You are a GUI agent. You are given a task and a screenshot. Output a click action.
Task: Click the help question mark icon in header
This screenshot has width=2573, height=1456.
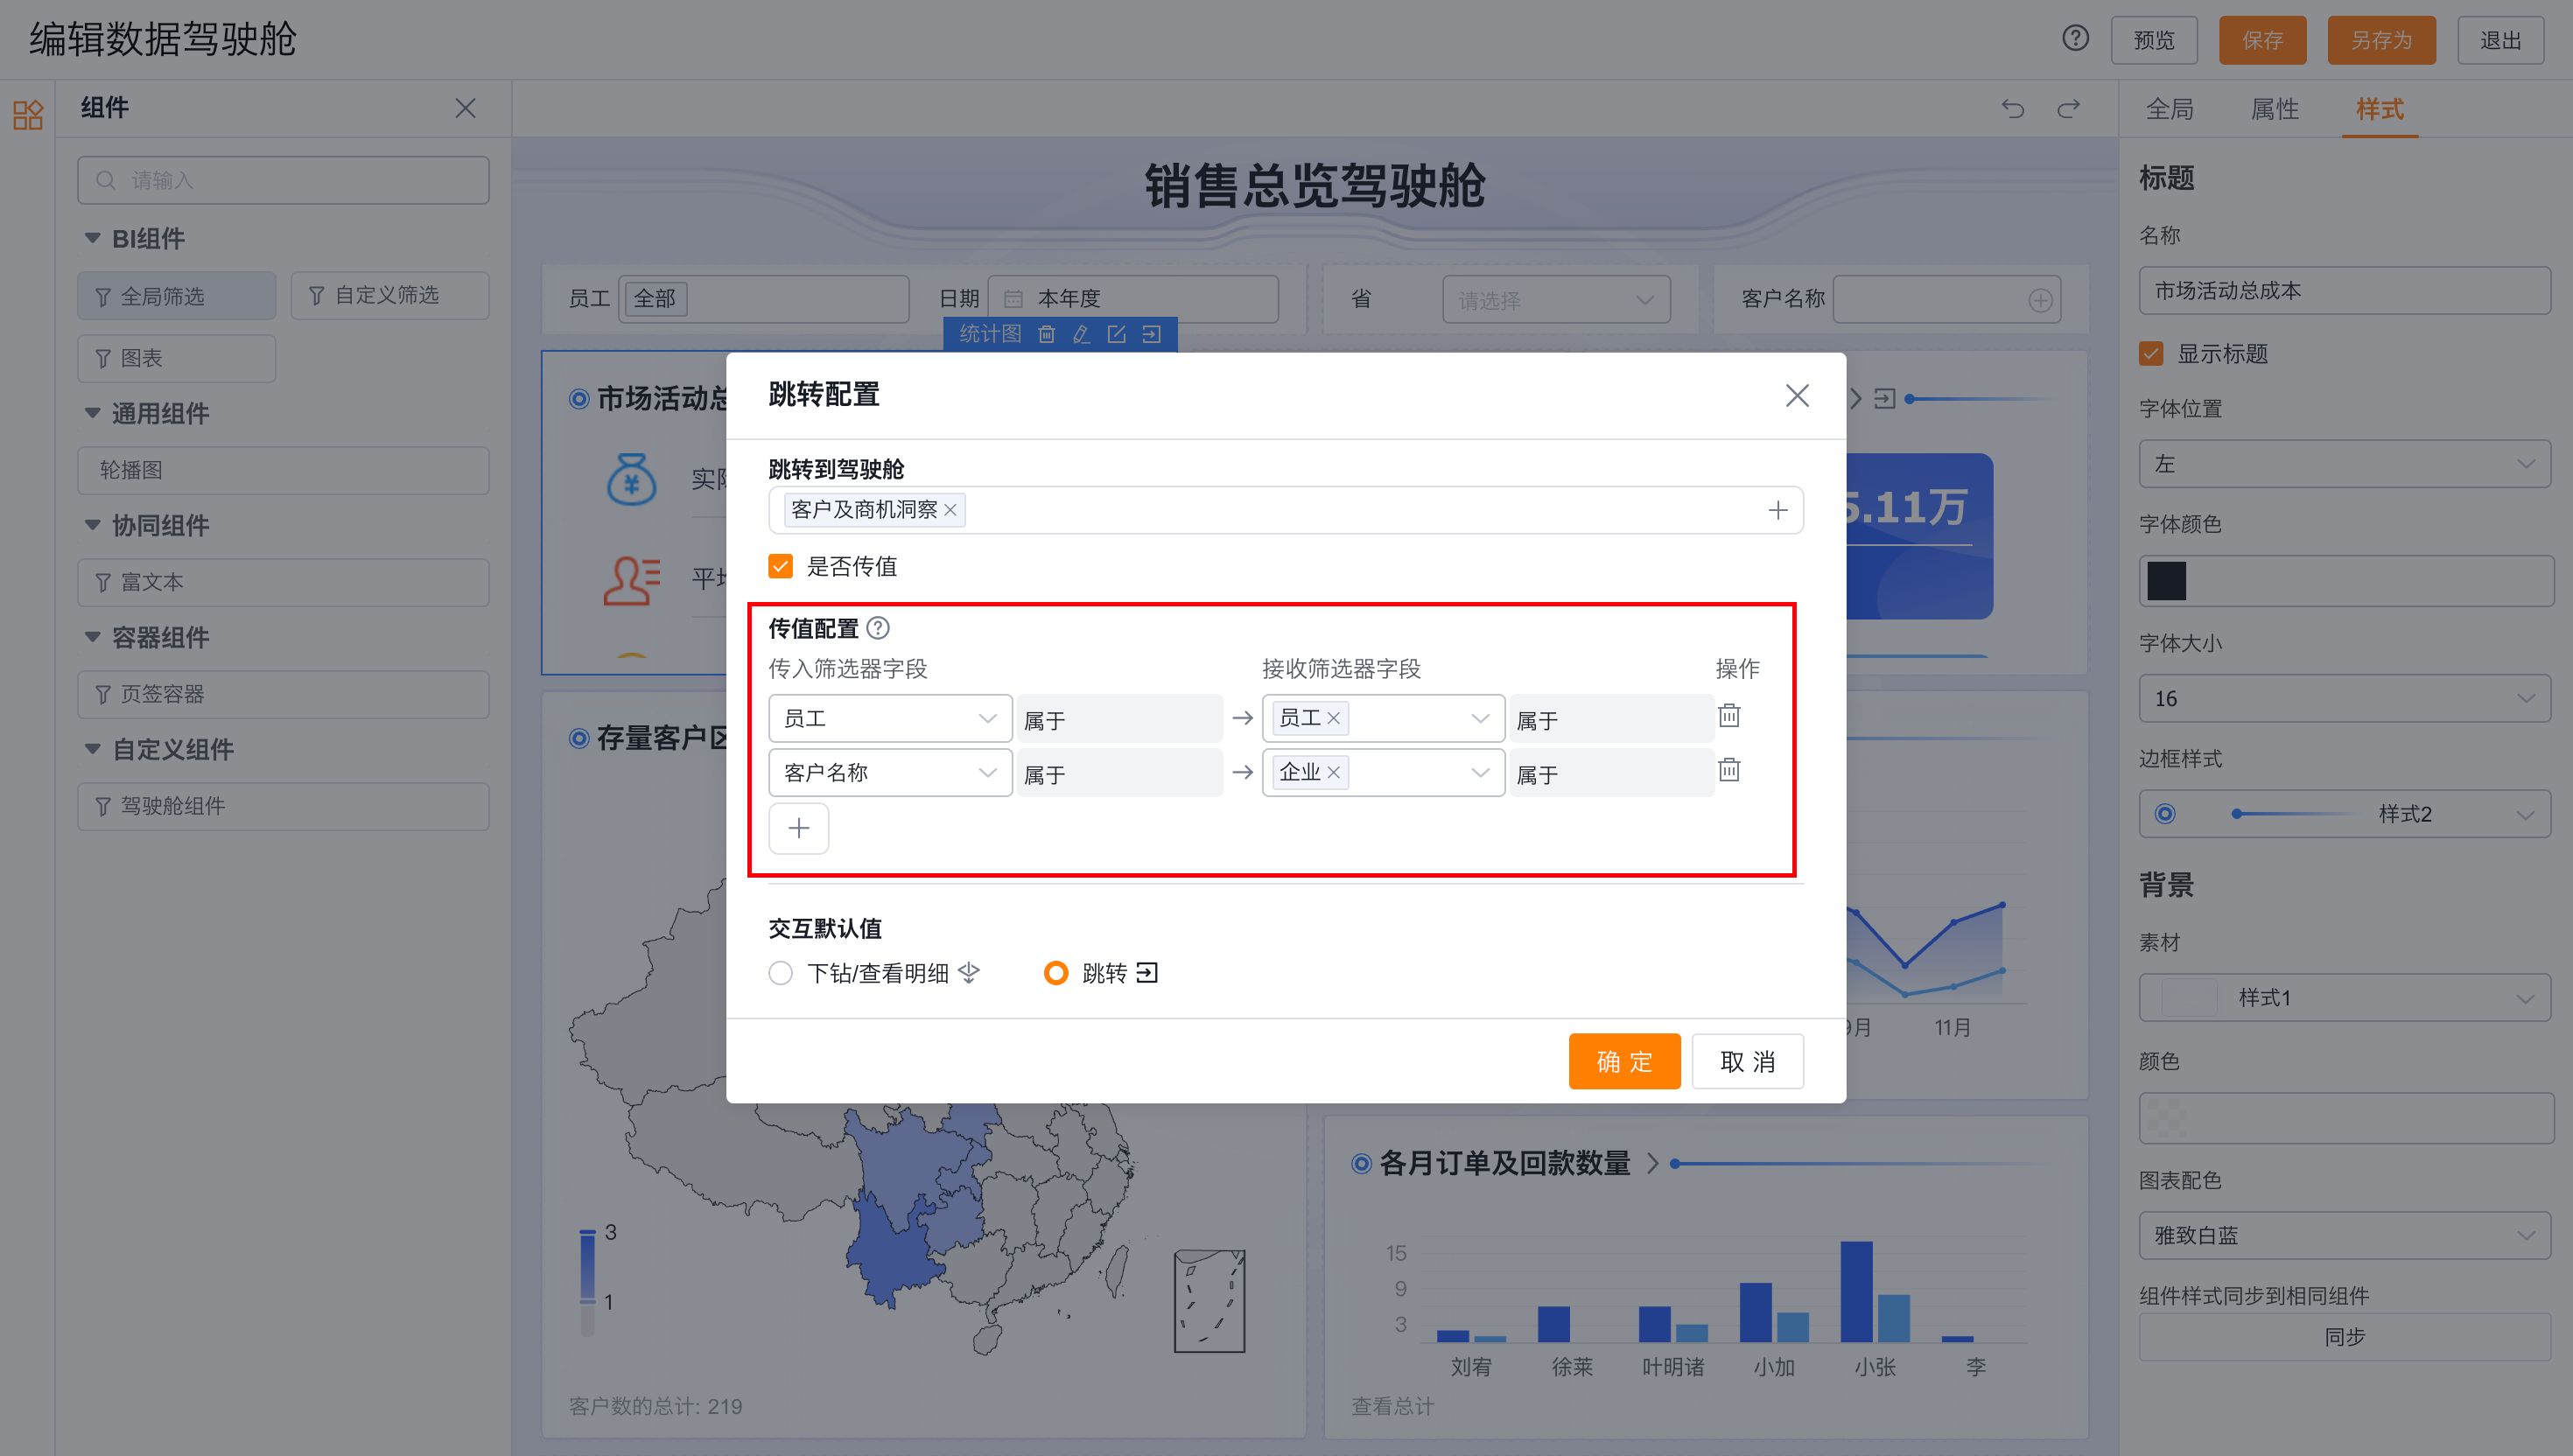pyautogui.click(x=2075, y=39)
